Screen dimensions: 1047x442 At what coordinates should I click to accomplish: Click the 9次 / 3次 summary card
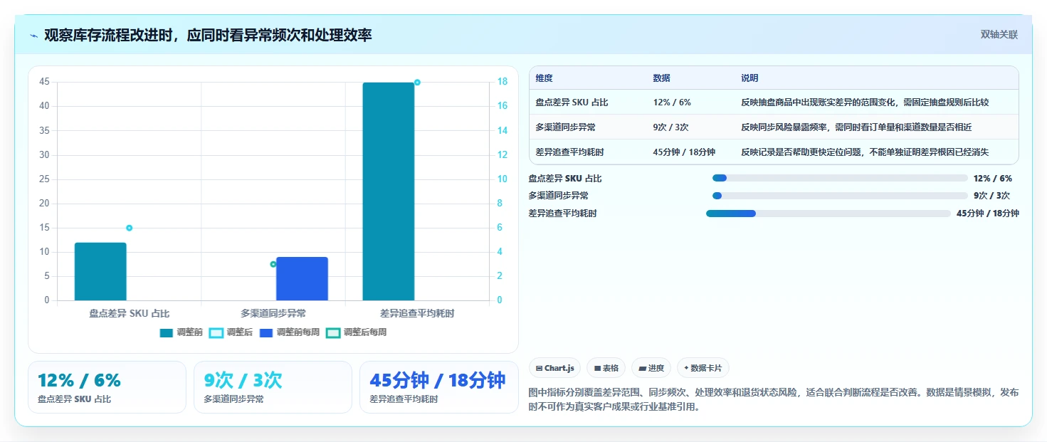273,387
